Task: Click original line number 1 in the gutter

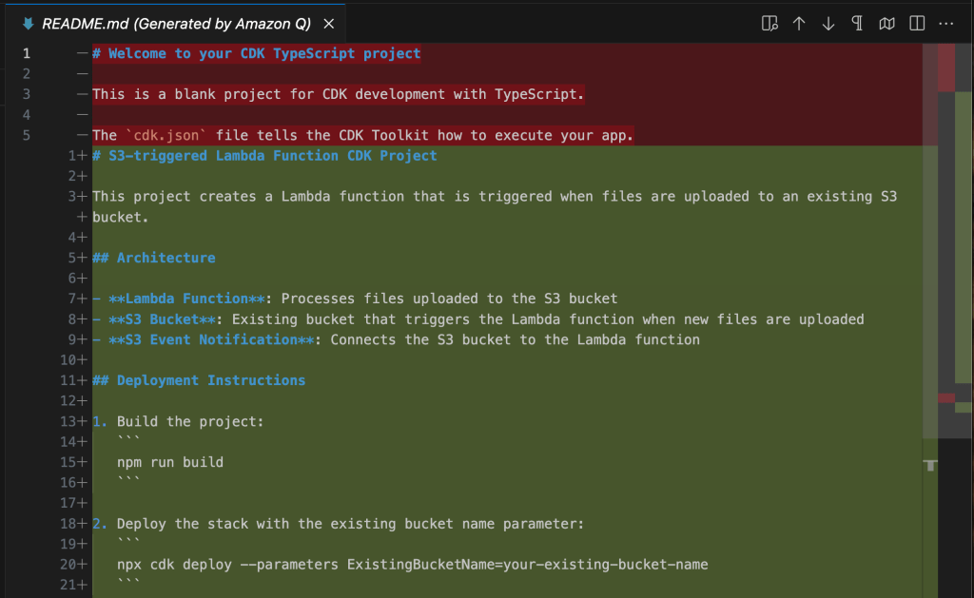Action: pyautogui.click(x=27, y=53)
